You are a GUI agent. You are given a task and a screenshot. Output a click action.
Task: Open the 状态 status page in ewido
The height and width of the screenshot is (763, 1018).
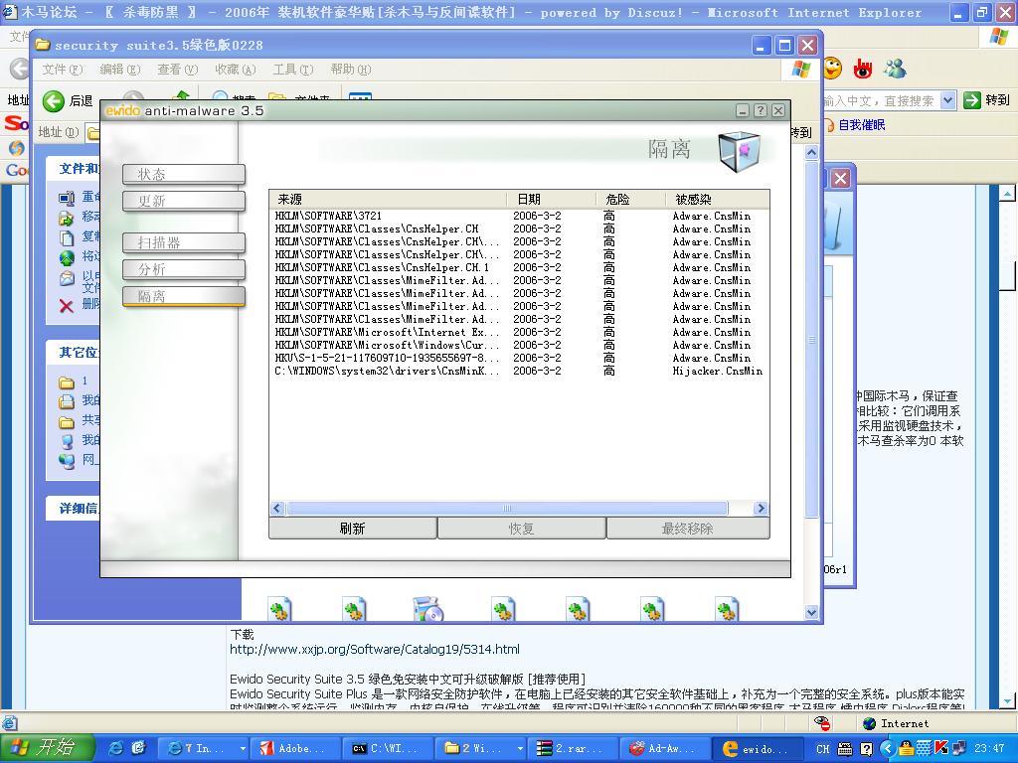point(184,174)
